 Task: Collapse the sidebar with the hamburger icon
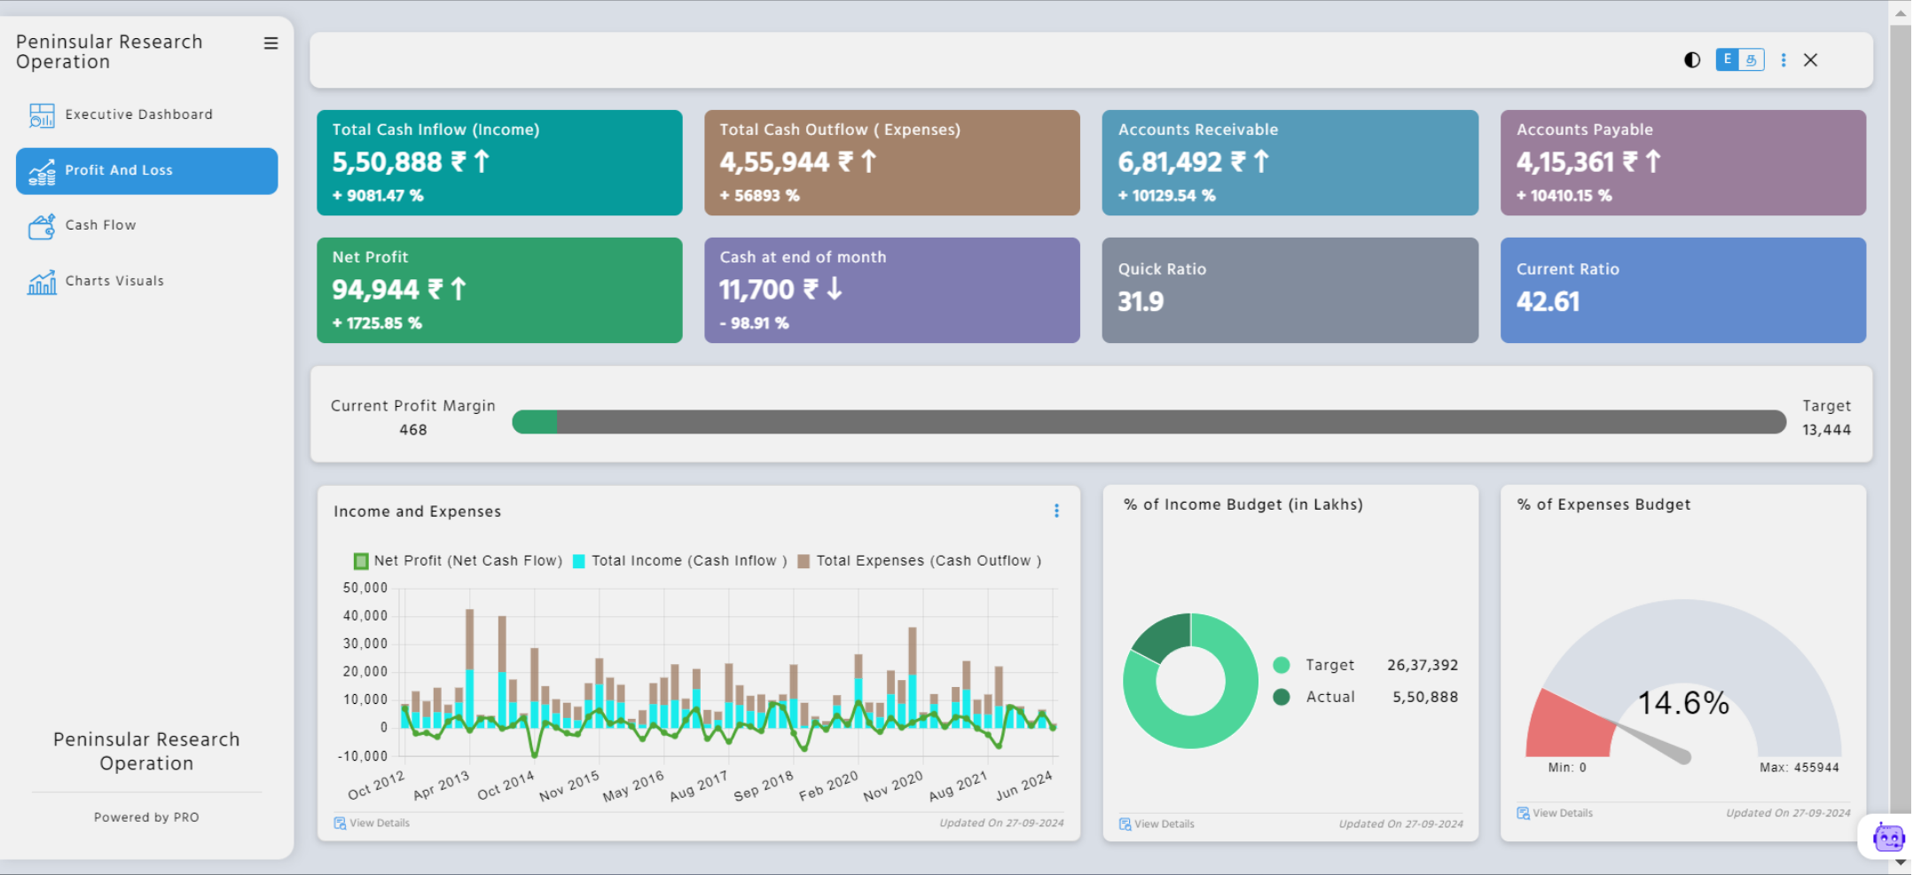[x=270, y=43]
